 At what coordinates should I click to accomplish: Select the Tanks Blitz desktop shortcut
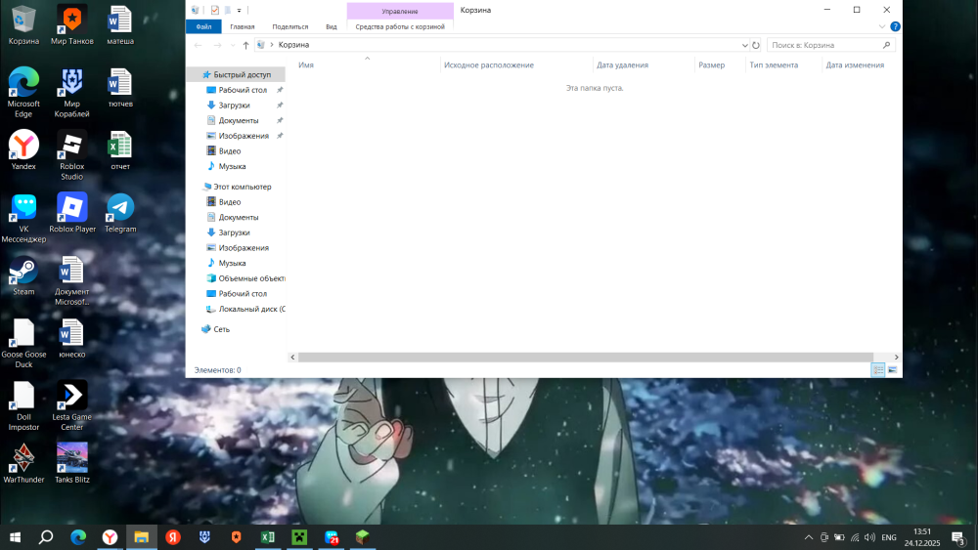coord(71,463)
